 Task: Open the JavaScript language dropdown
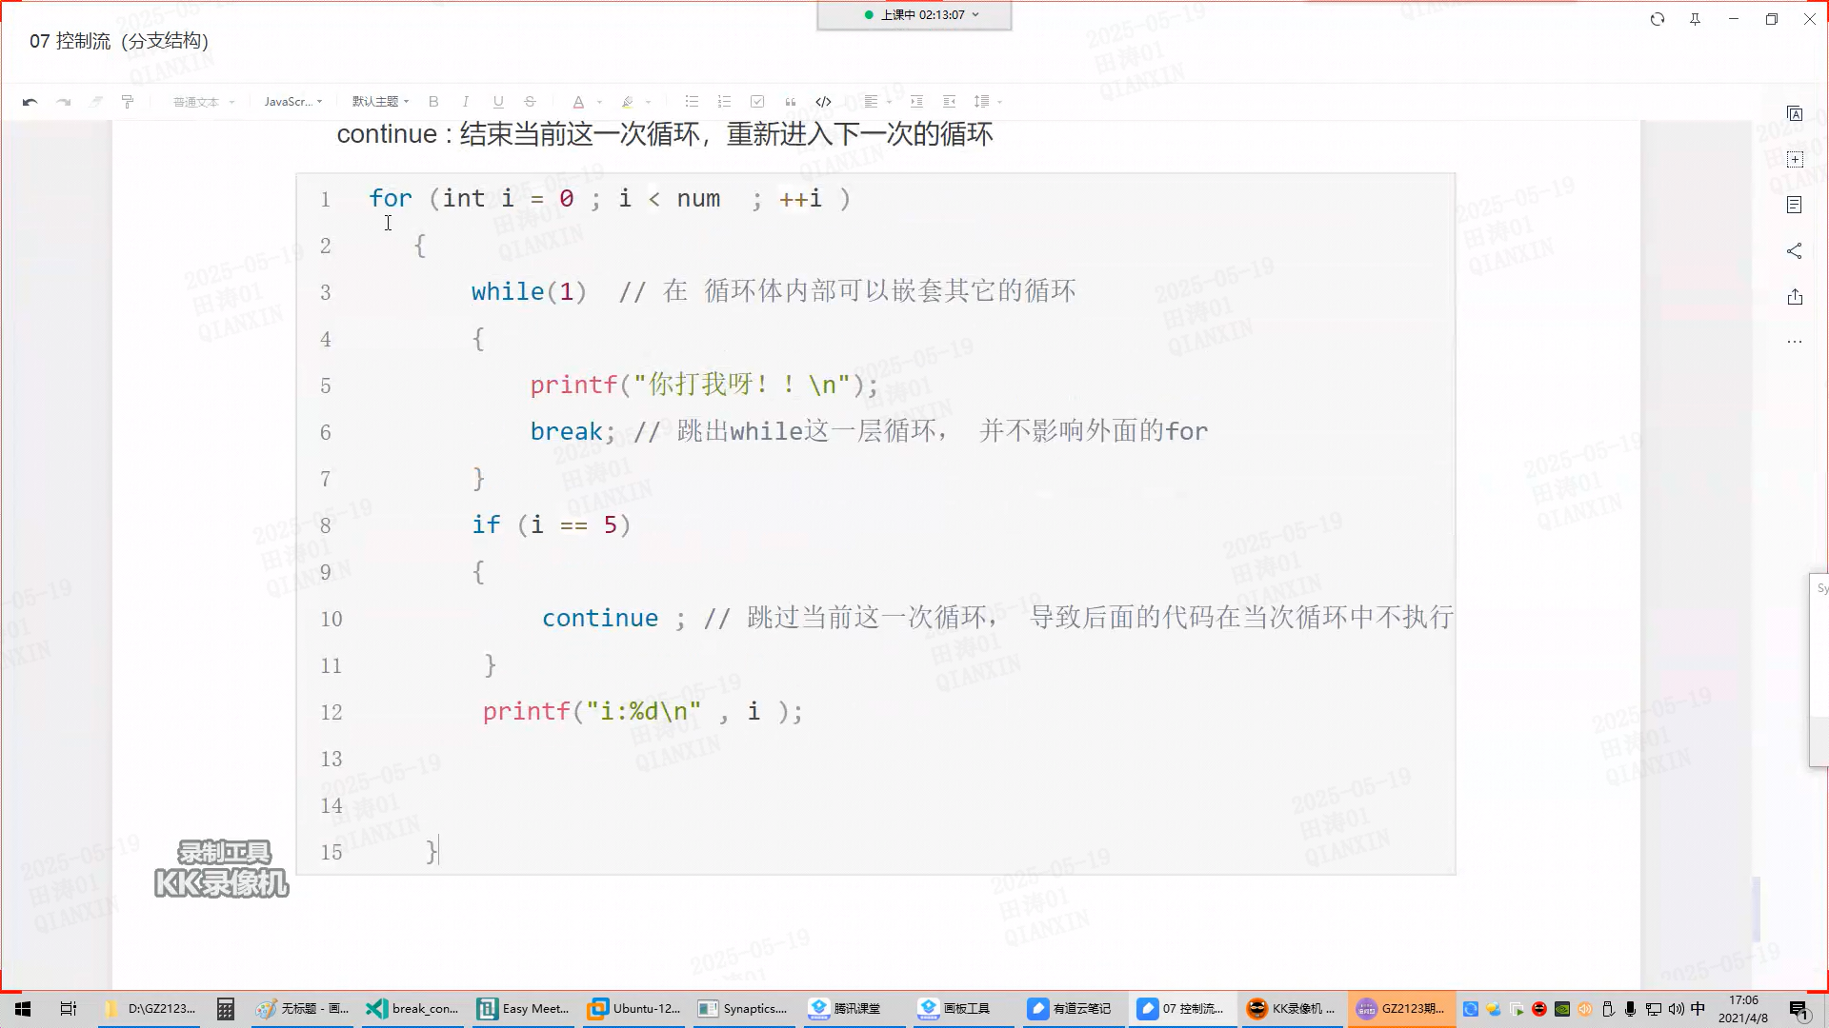(292, 102)
